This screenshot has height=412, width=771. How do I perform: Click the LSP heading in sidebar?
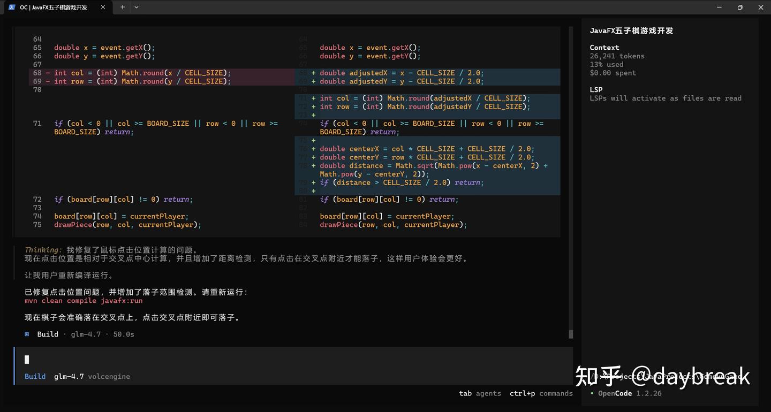point(596,90)
